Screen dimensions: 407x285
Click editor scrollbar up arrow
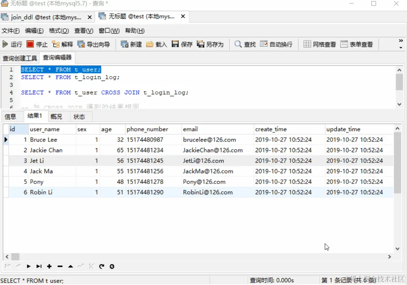[x=399, y=70]
